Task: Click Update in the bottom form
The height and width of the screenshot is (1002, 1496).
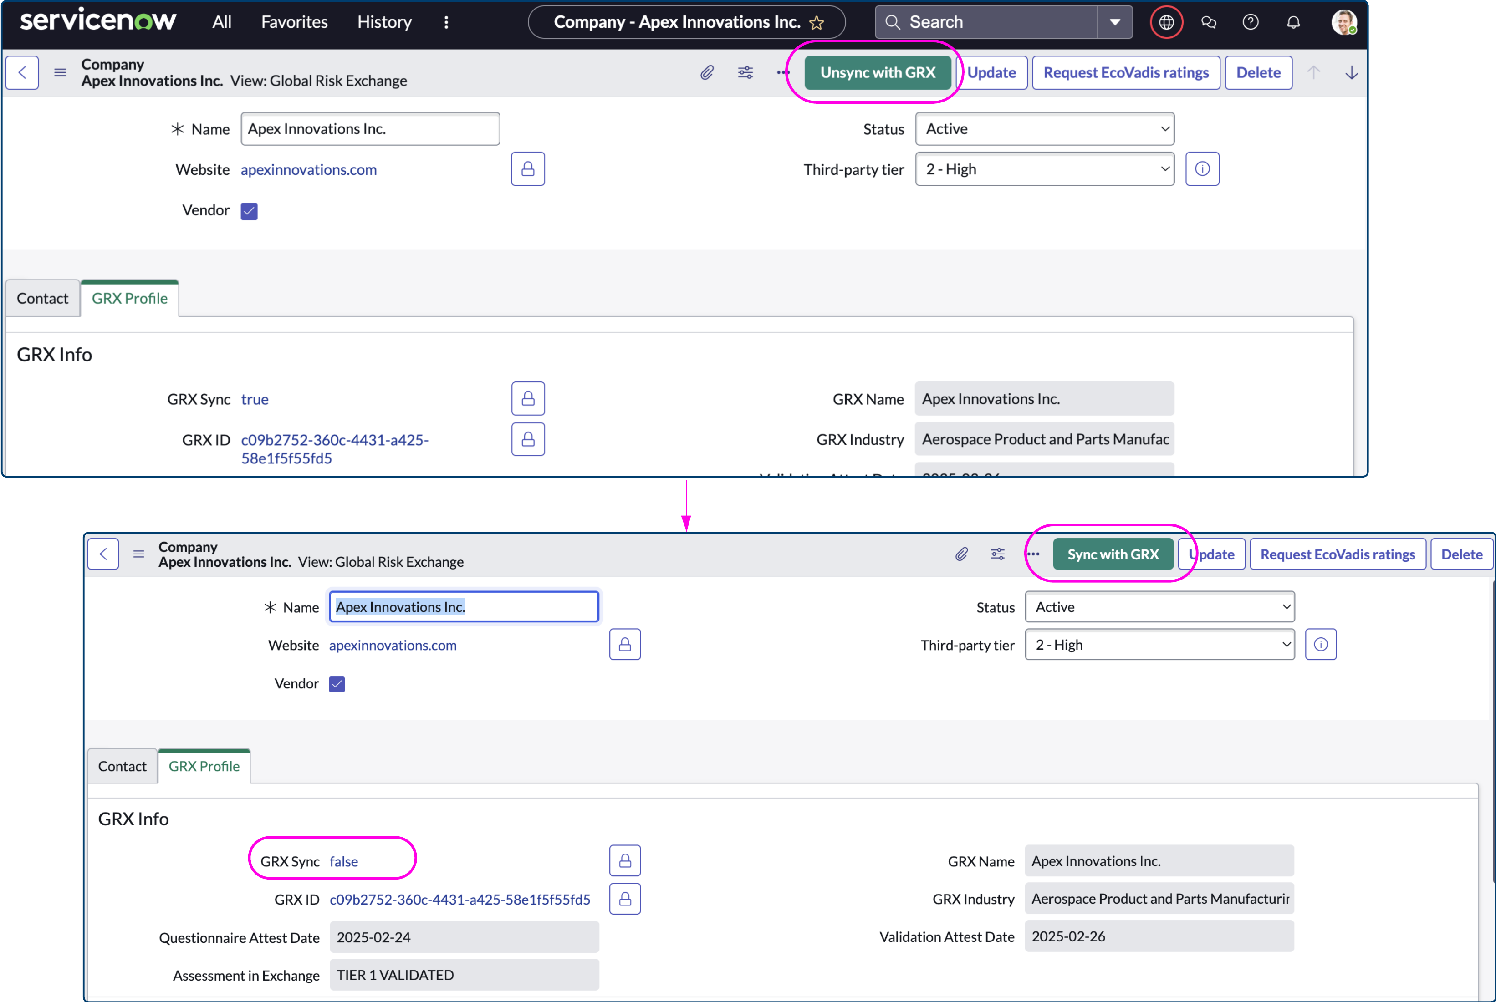Action: [x=1211, y=554]
